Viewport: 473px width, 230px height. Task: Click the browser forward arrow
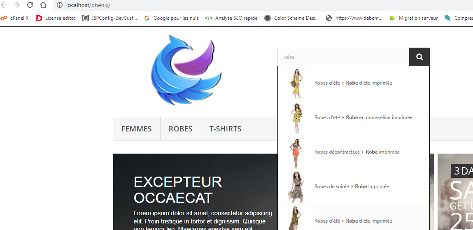pyautogui.click(x=17, y=5)
